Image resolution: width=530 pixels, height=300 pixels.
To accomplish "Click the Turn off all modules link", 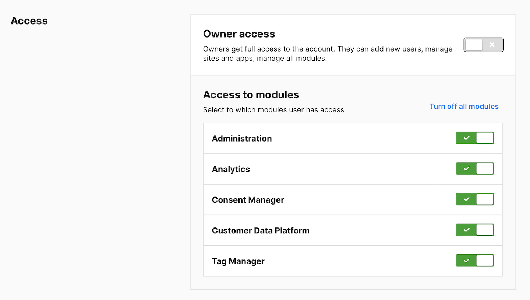I will coord(464,107).
